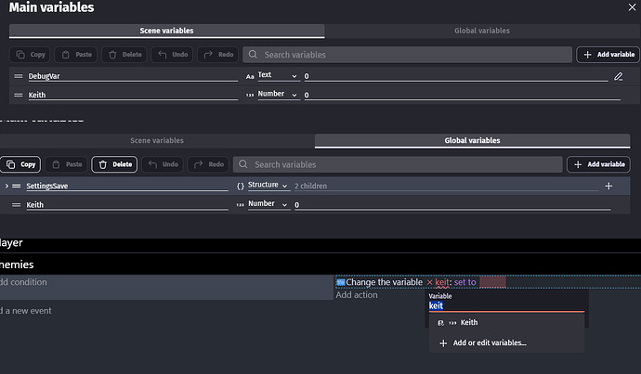Click the pencil edit icon on DebugVar row
641x374 pixels.
[618, 76]
